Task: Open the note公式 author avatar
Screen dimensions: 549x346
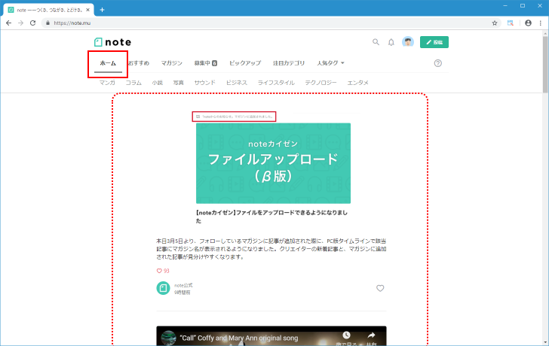Action: tap(163, 288)
